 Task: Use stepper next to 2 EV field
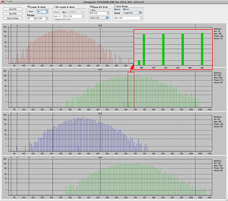click(83, 16)
